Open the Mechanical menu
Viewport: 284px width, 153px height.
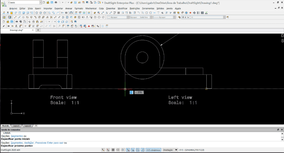coord(91,8)
